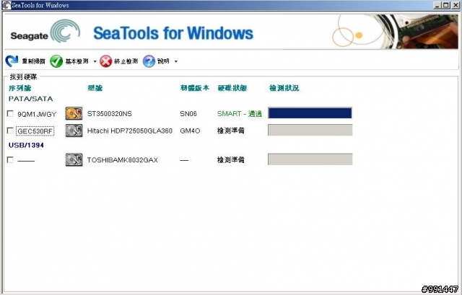Click the blue question mark Help icon
This screenshot has width=462, height=295.
tap(149, 61)
